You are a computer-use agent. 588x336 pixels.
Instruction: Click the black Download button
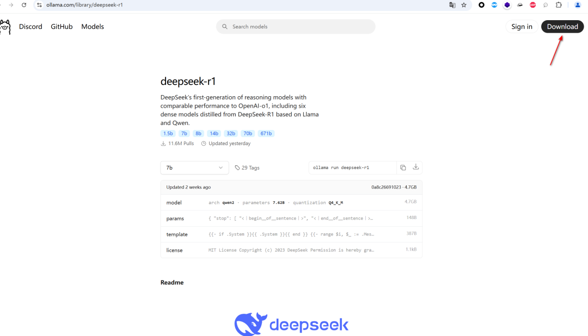pyautogui.click(x=562, y=27)
